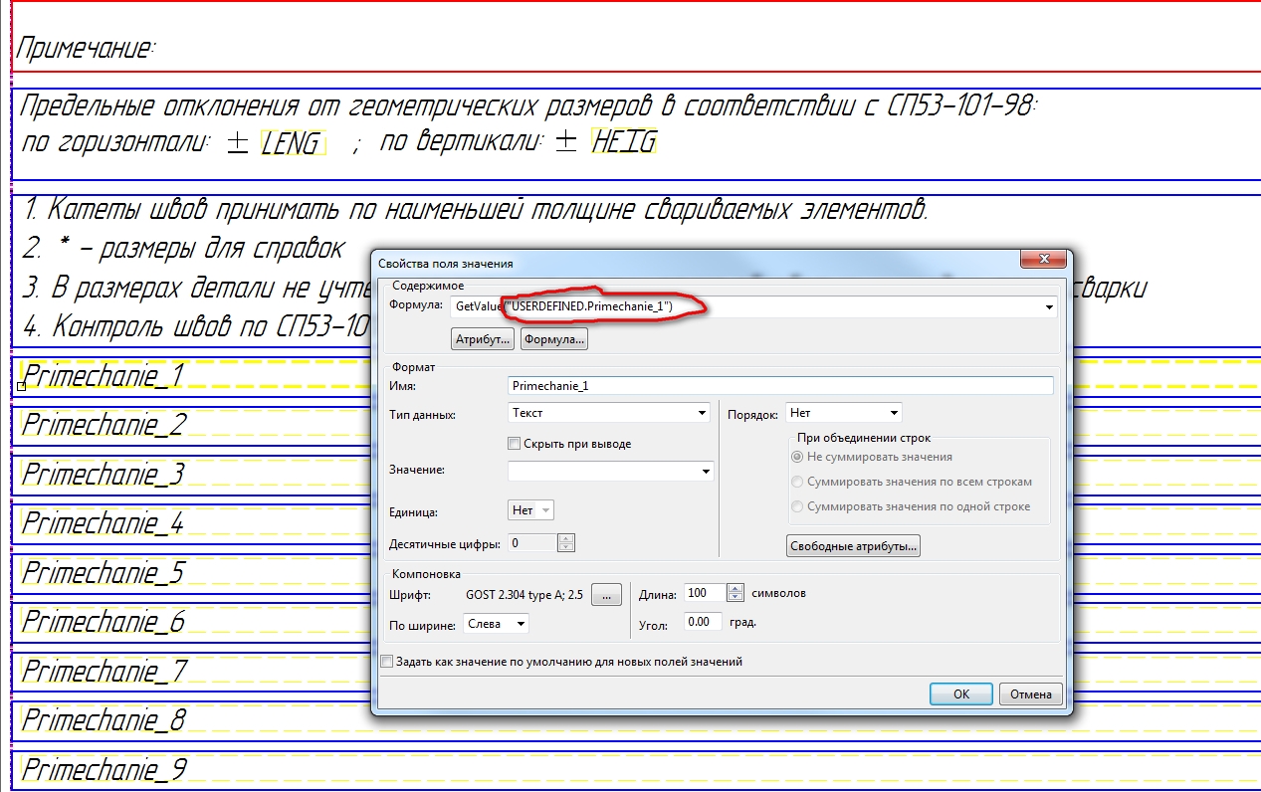Select the Primechanie_8 field in template

104,719
